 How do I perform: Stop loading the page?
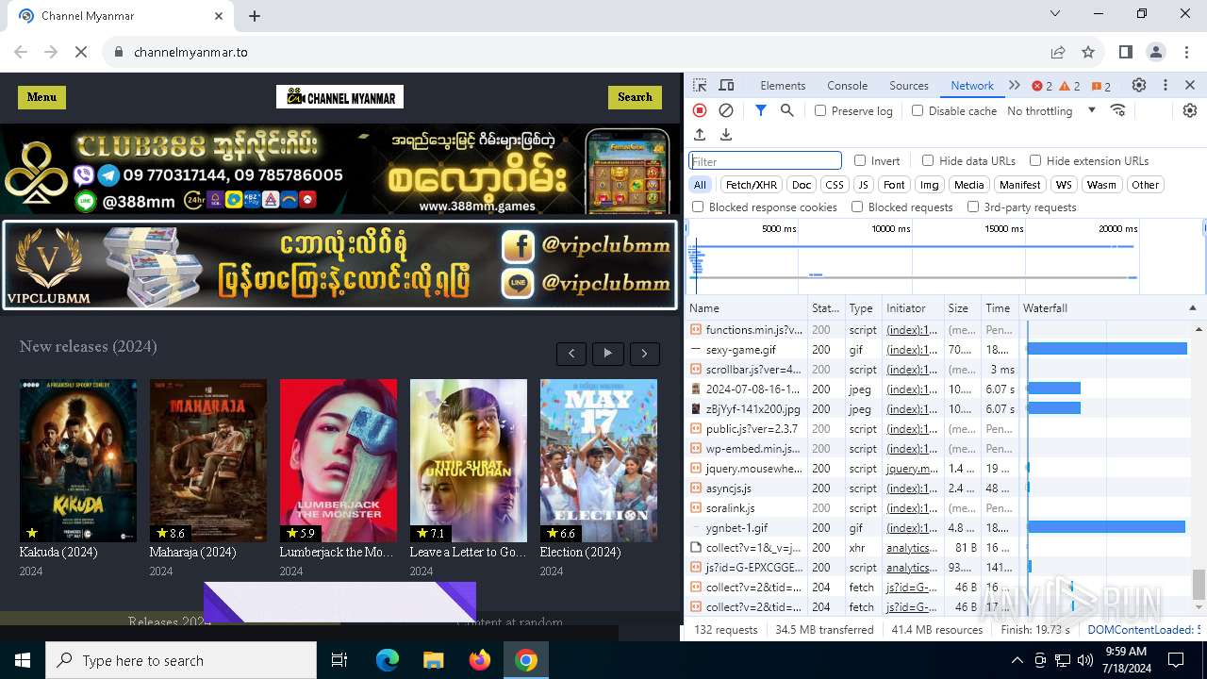[81, 52]
